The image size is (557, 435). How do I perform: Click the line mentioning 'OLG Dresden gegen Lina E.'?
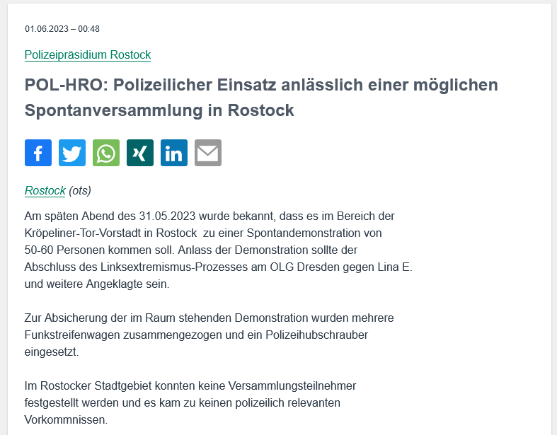click(x=219, y=267)
